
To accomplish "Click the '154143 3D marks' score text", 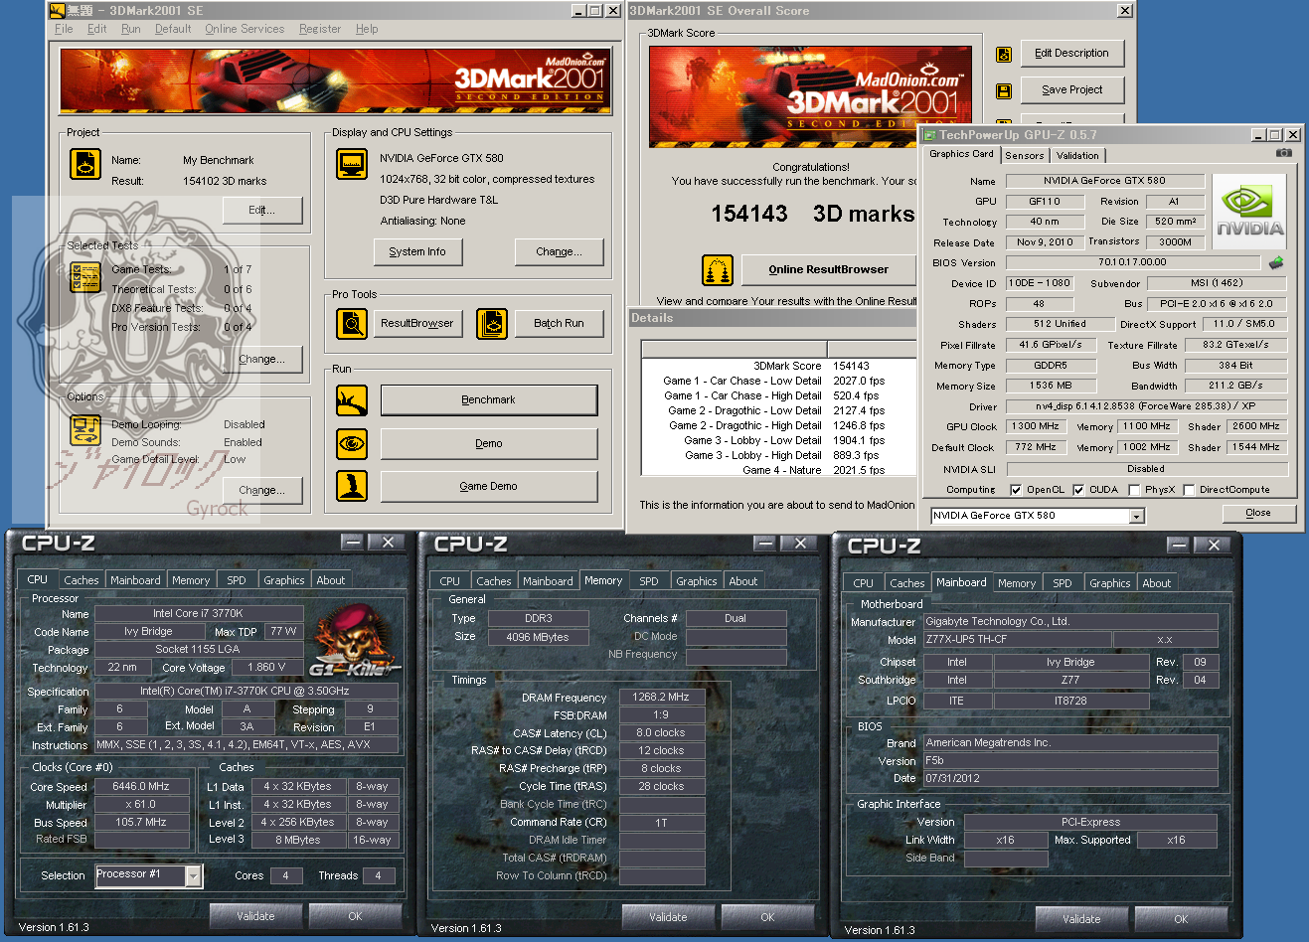I will tap(812, 214).
